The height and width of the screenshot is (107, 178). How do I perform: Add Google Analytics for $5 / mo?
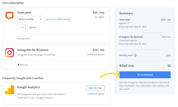pyautogui.click(x=95, y=88)
